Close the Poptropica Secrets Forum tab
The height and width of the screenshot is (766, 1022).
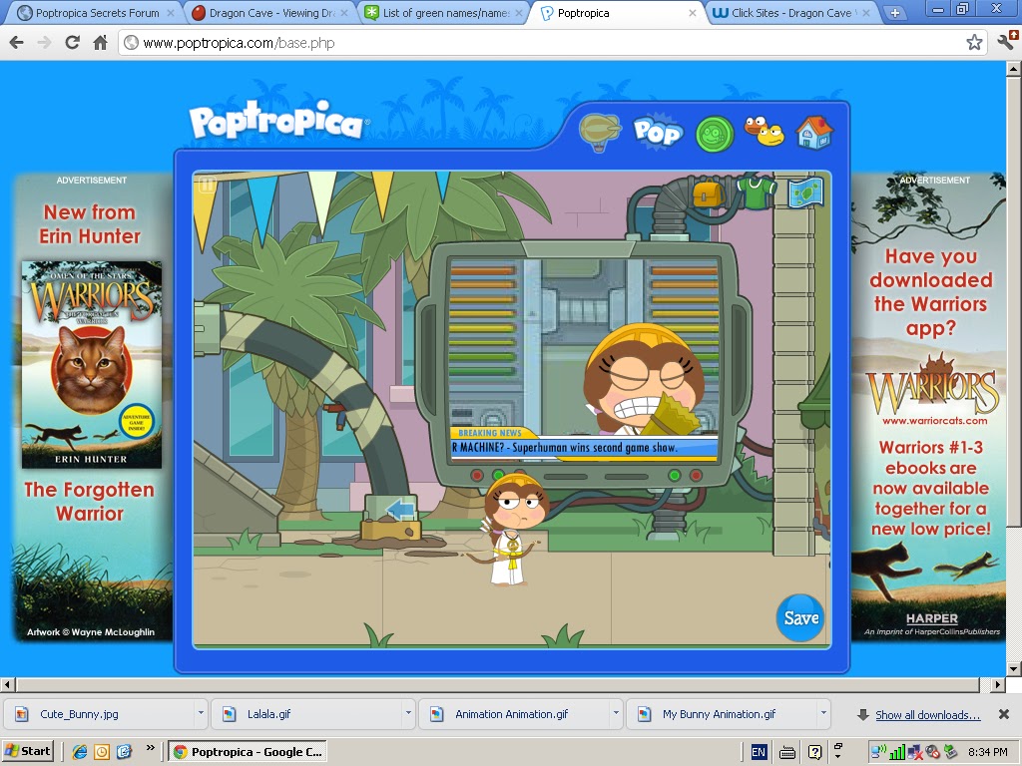(x=171, y=13)
